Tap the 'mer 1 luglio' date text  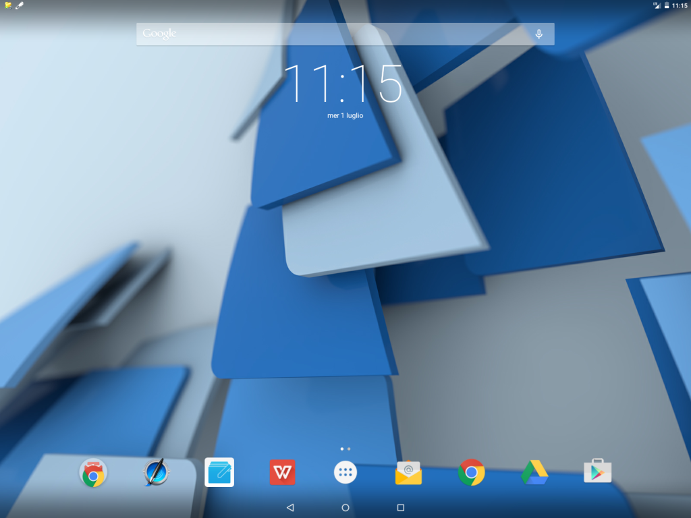(345, 115)
